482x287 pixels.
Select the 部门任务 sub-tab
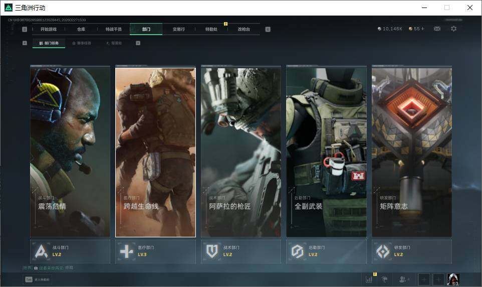pyautogui.click(x=49, y=43)
